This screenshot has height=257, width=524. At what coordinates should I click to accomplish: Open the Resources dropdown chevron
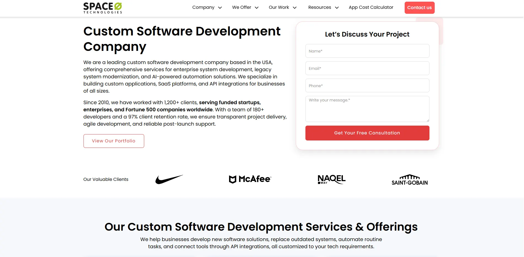(x=337, y=8)
